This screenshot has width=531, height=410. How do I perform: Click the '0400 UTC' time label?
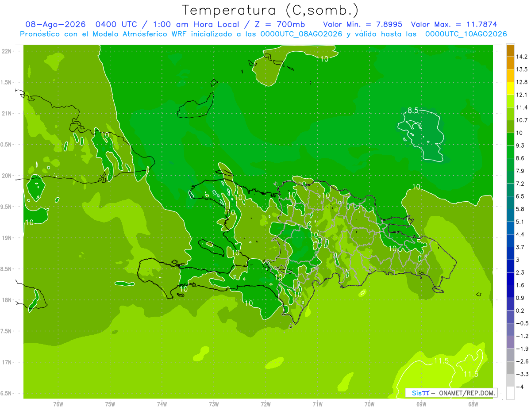tap(116, 24)
